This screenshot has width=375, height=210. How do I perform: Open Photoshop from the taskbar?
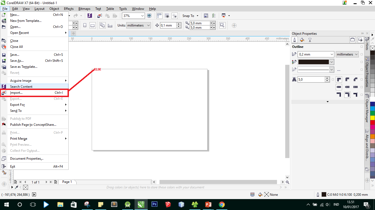point(154,204)
